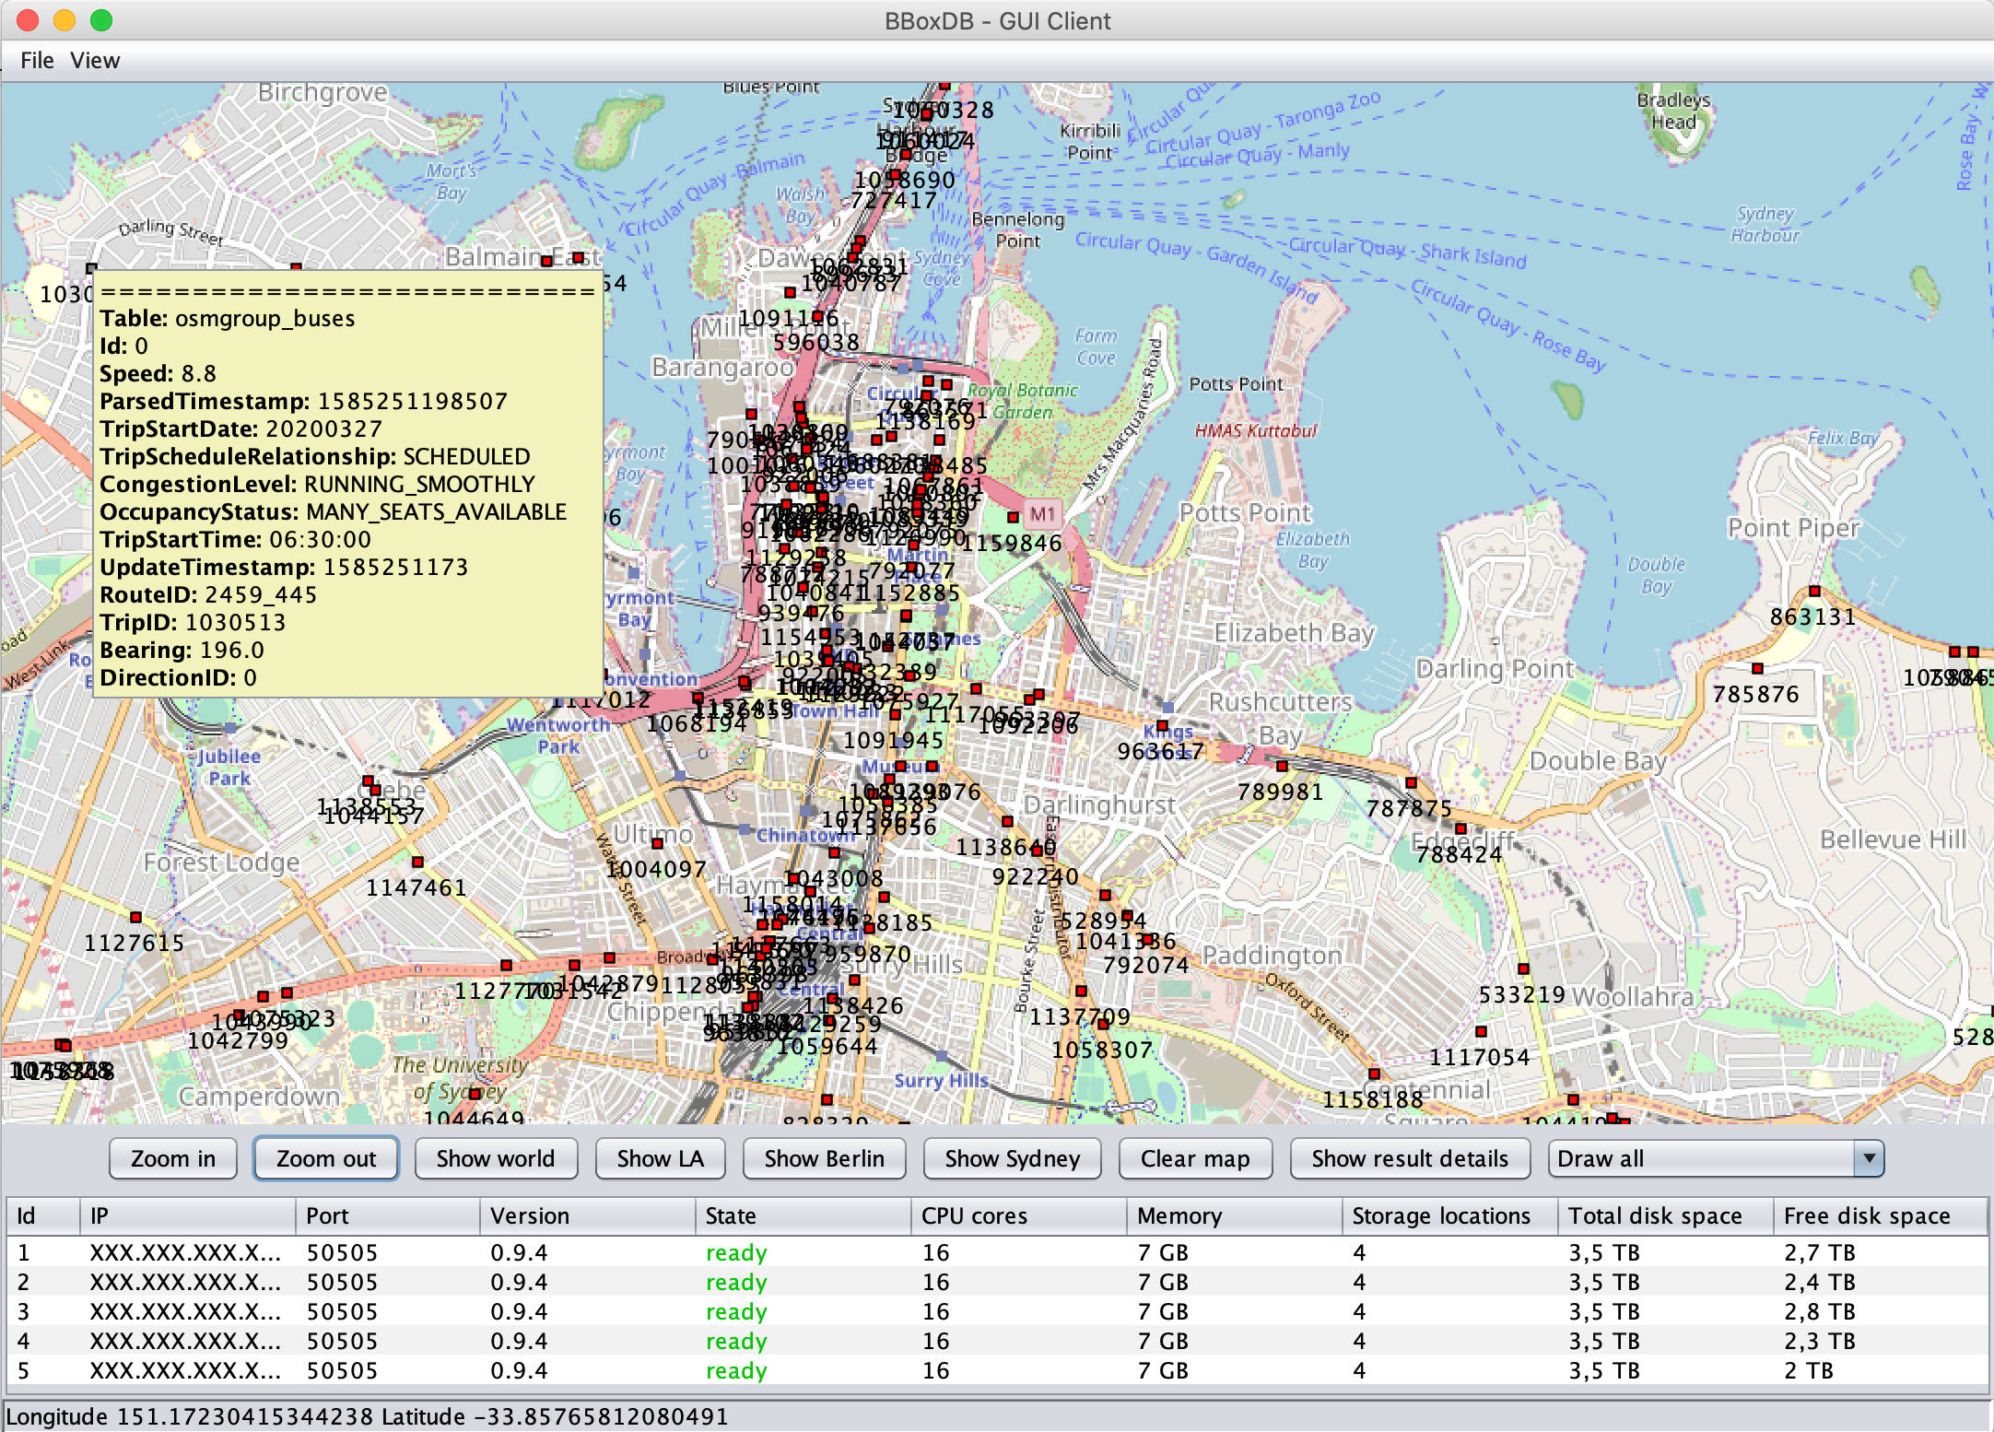Click Show Sydney button
The image size is (1994, 1432).
tap(1012, 1158)
